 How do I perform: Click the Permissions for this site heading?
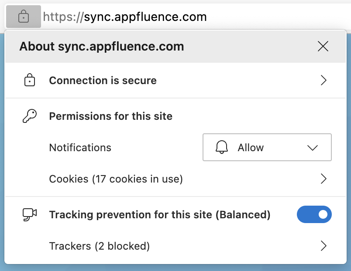pyautogui.click(x=110, y=116)
